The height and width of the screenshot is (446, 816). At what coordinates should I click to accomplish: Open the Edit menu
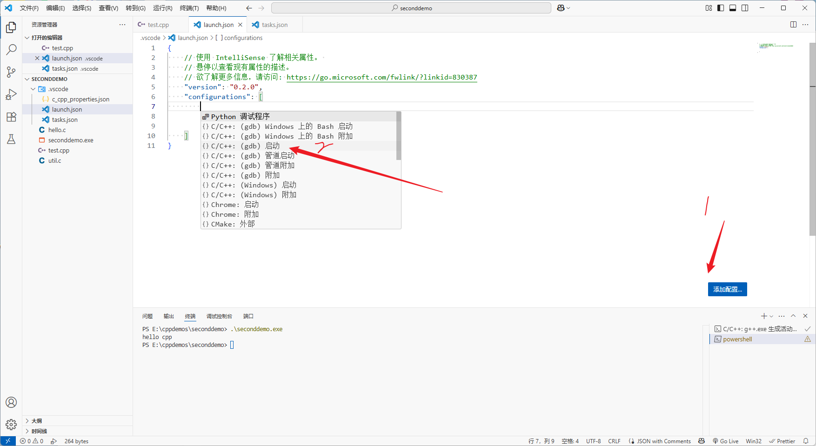coord(55,8)
